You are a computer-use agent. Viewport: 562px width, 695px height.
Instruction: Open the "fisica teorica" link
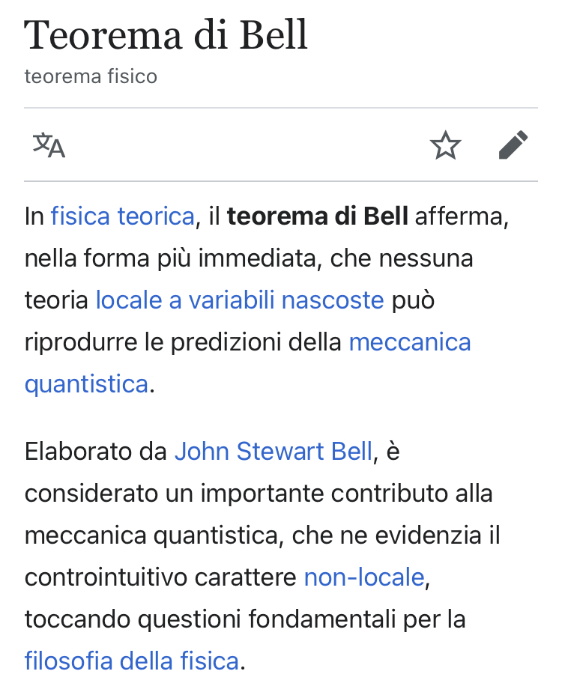(x=122, y=217)
